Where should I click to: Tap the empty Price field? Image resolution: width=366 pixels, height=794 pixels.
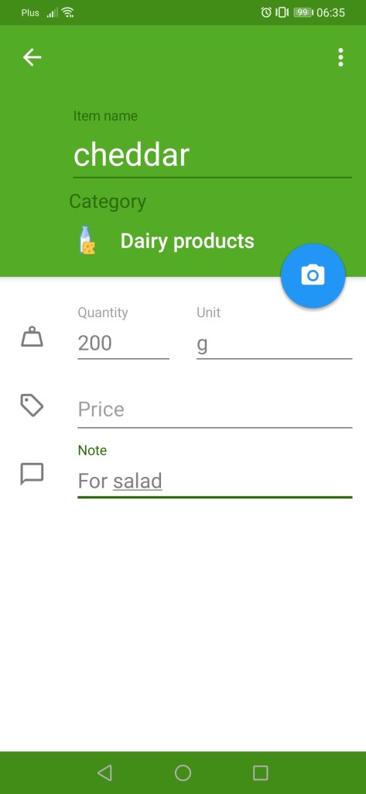coord(215,409)
